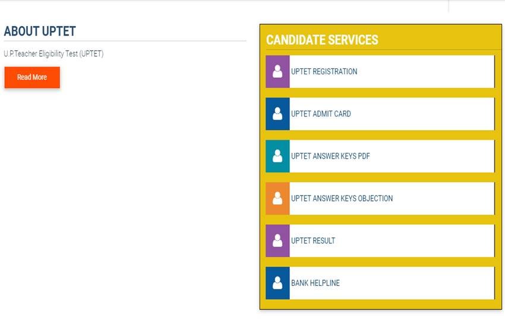Select the UPTET ANSWER KEYS PDF link
Screen dimensions: 505x327
330,156
